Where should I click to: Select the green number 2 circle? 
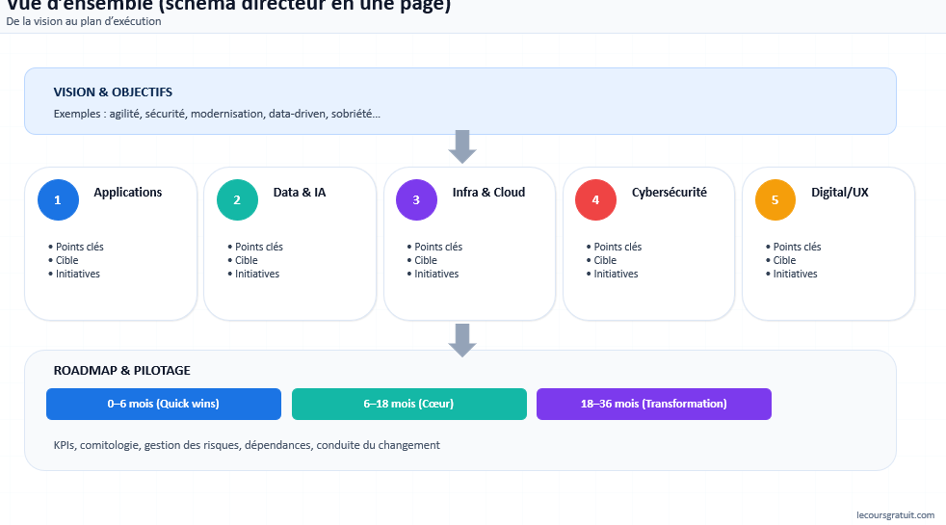tap(237, 200)
